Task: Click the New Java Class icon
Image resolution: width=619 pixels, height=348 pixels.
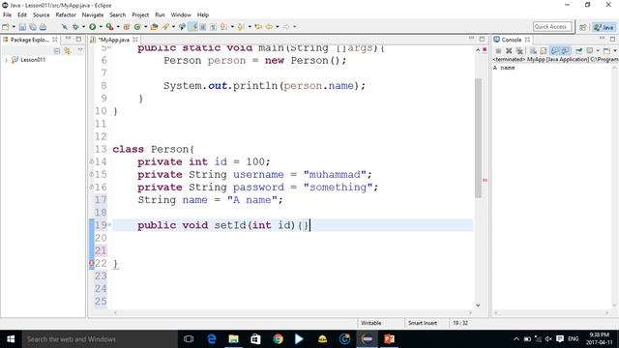Action: click(137, 27)
